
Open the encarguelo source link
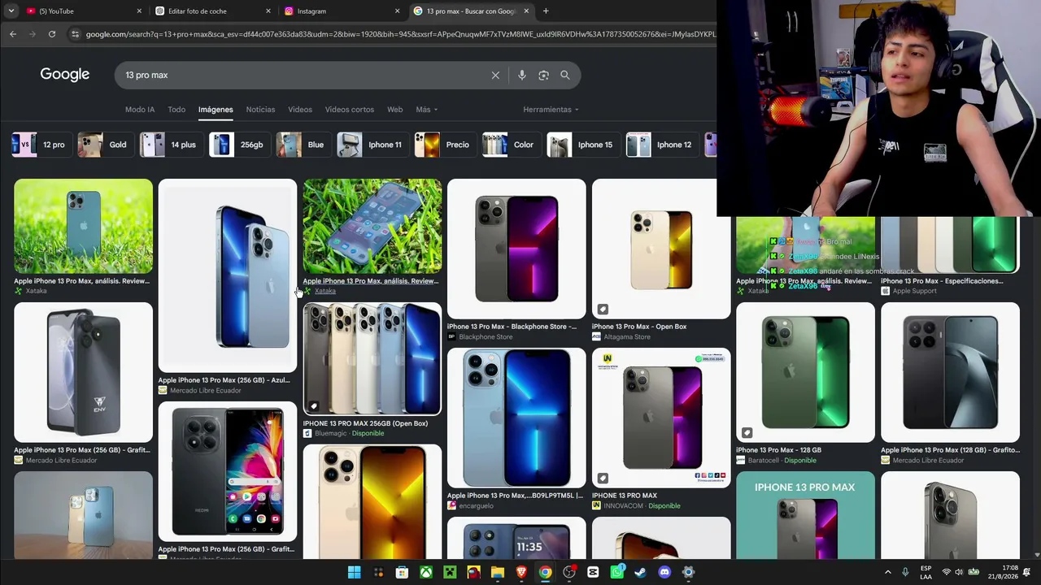click(477, 506)
